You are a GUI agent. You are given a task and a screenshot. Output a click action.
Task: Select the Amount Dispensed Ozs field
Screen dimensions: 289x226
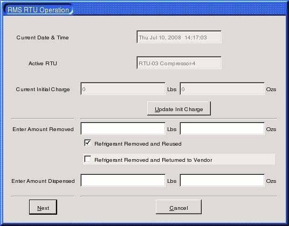[222, 180]
